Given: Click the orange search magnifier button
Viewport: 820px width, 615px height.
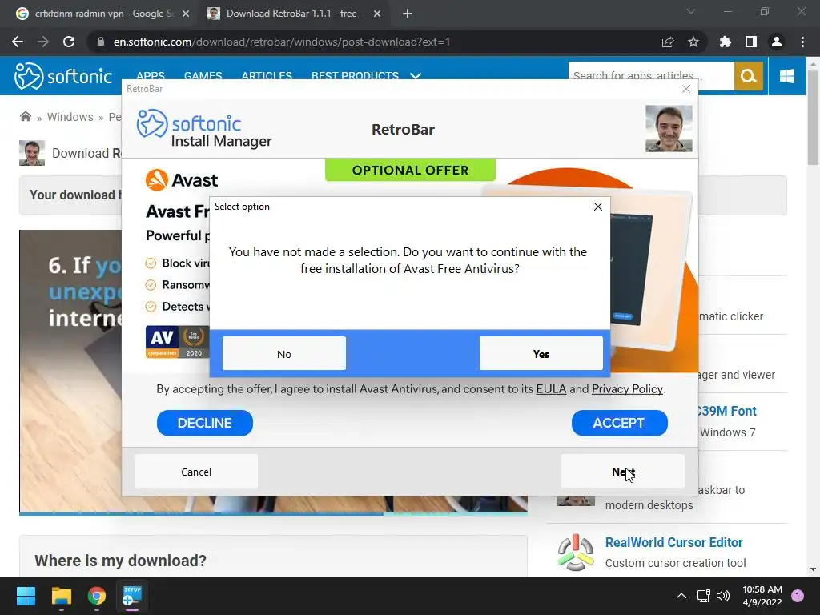Looking at the screenshot, I should pos(749,76).
